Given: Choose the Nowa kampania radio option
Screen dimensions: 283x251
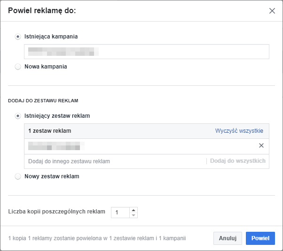Looking at the screenshot, I should coord(18,67).
